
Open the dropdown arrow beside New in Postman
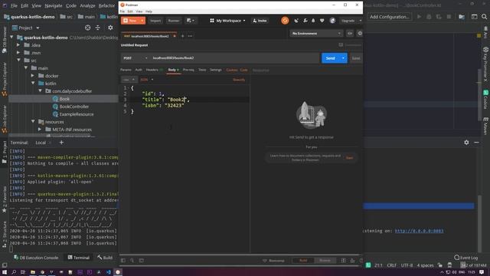coord(142,21)
